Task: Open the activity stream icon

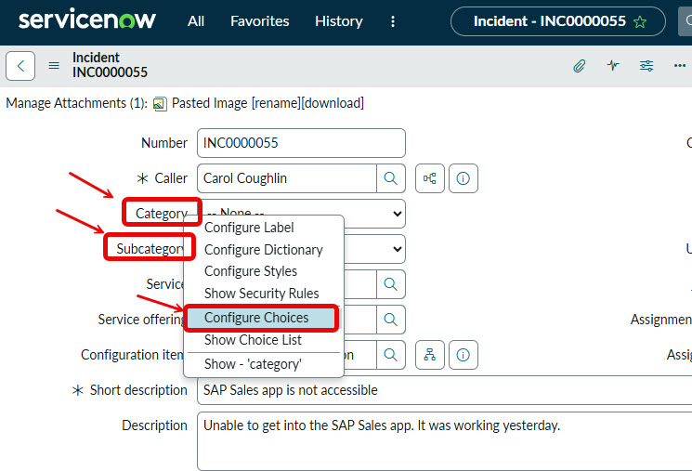Action: click(x=613, y=66)
